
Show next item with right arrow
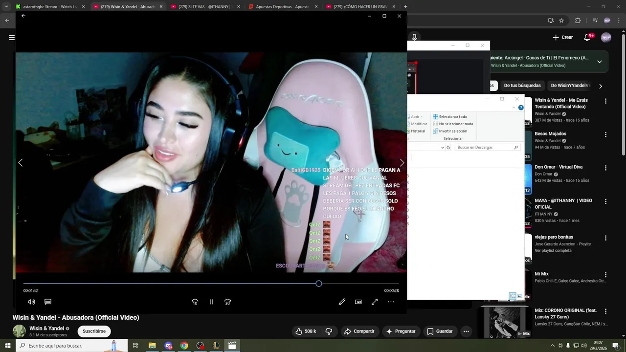[402, 163]
